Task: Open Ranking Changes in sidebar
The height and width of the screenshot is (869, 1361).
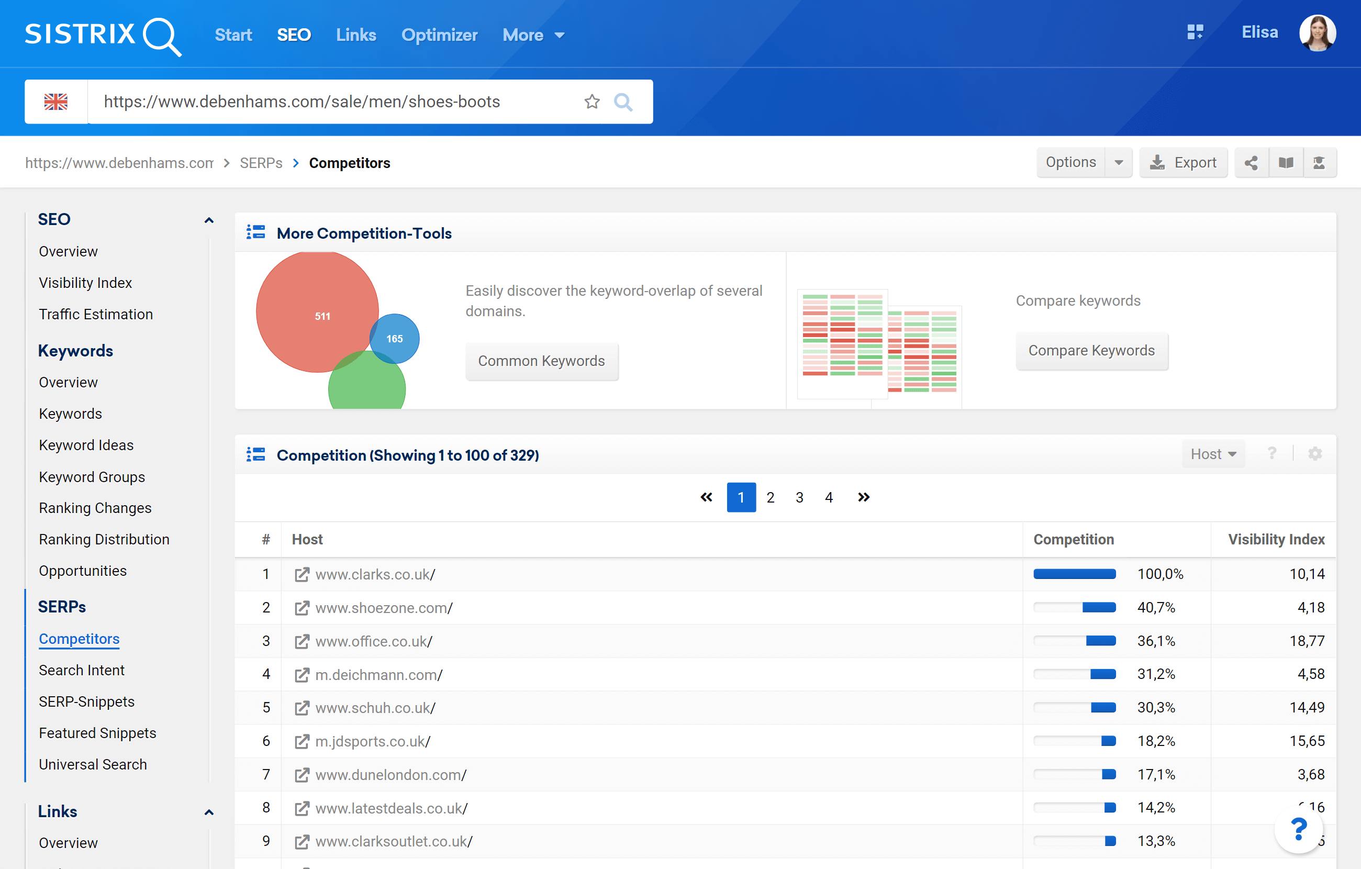Action: (x=95, y=508)
